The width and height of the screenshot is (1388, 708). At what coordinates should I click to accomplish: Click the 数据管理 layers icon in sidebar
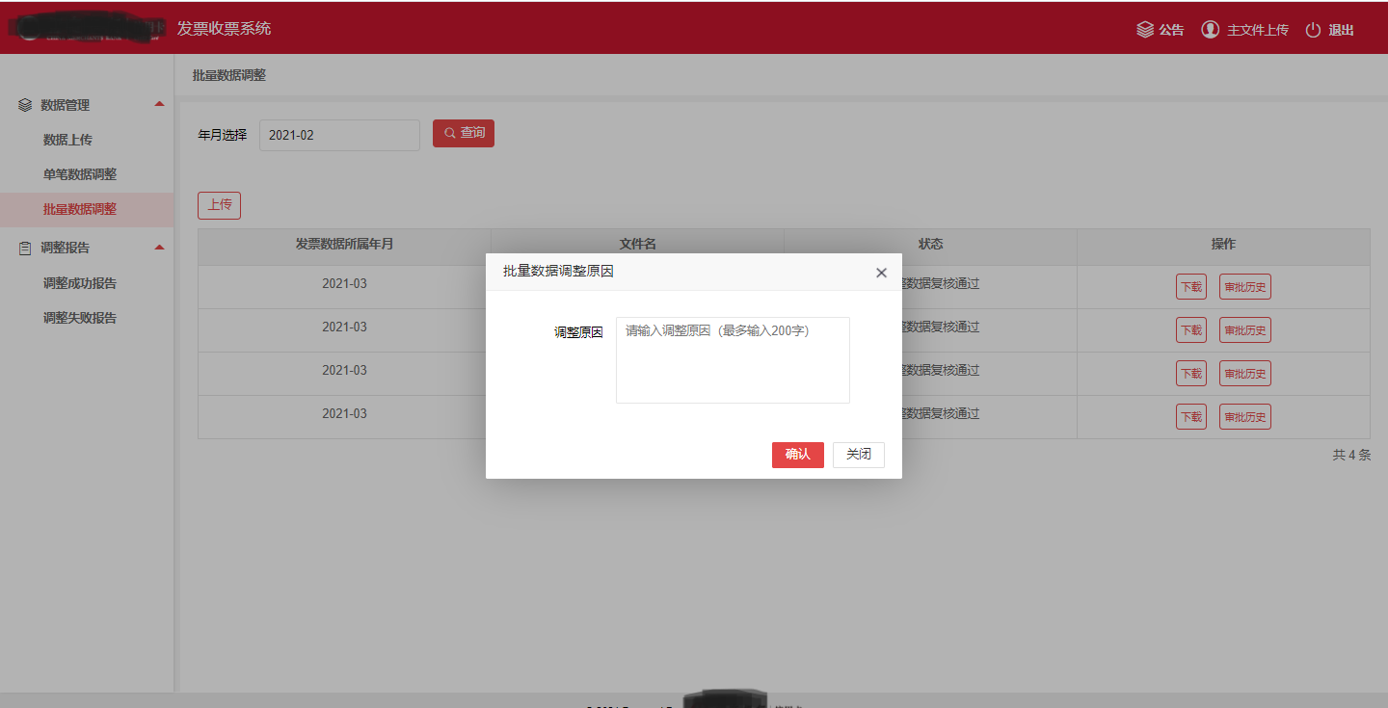(x=25, y=105)
